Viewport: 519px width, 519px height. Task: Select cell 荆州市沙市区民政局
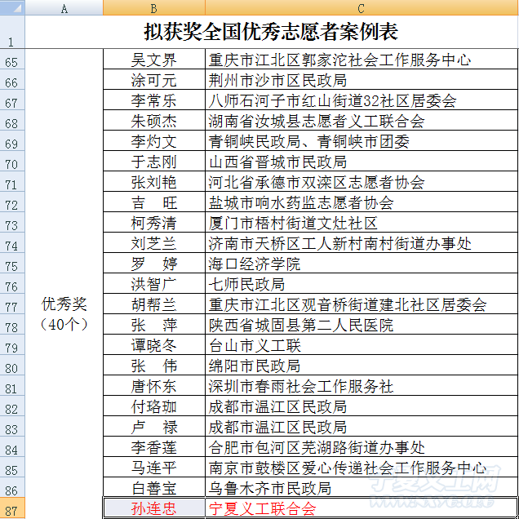tap(362, 79)
